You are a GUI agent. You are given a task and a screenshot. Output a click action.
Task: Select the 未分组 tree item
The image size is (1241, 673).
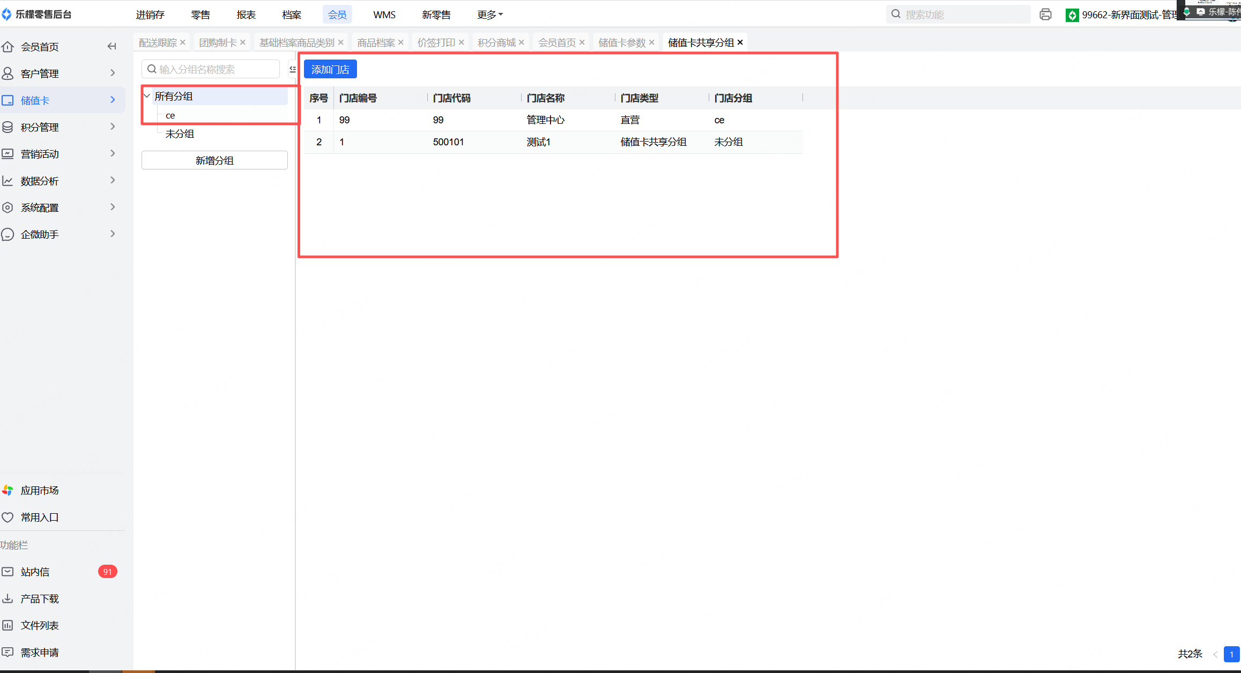click(x=180, y=134)
